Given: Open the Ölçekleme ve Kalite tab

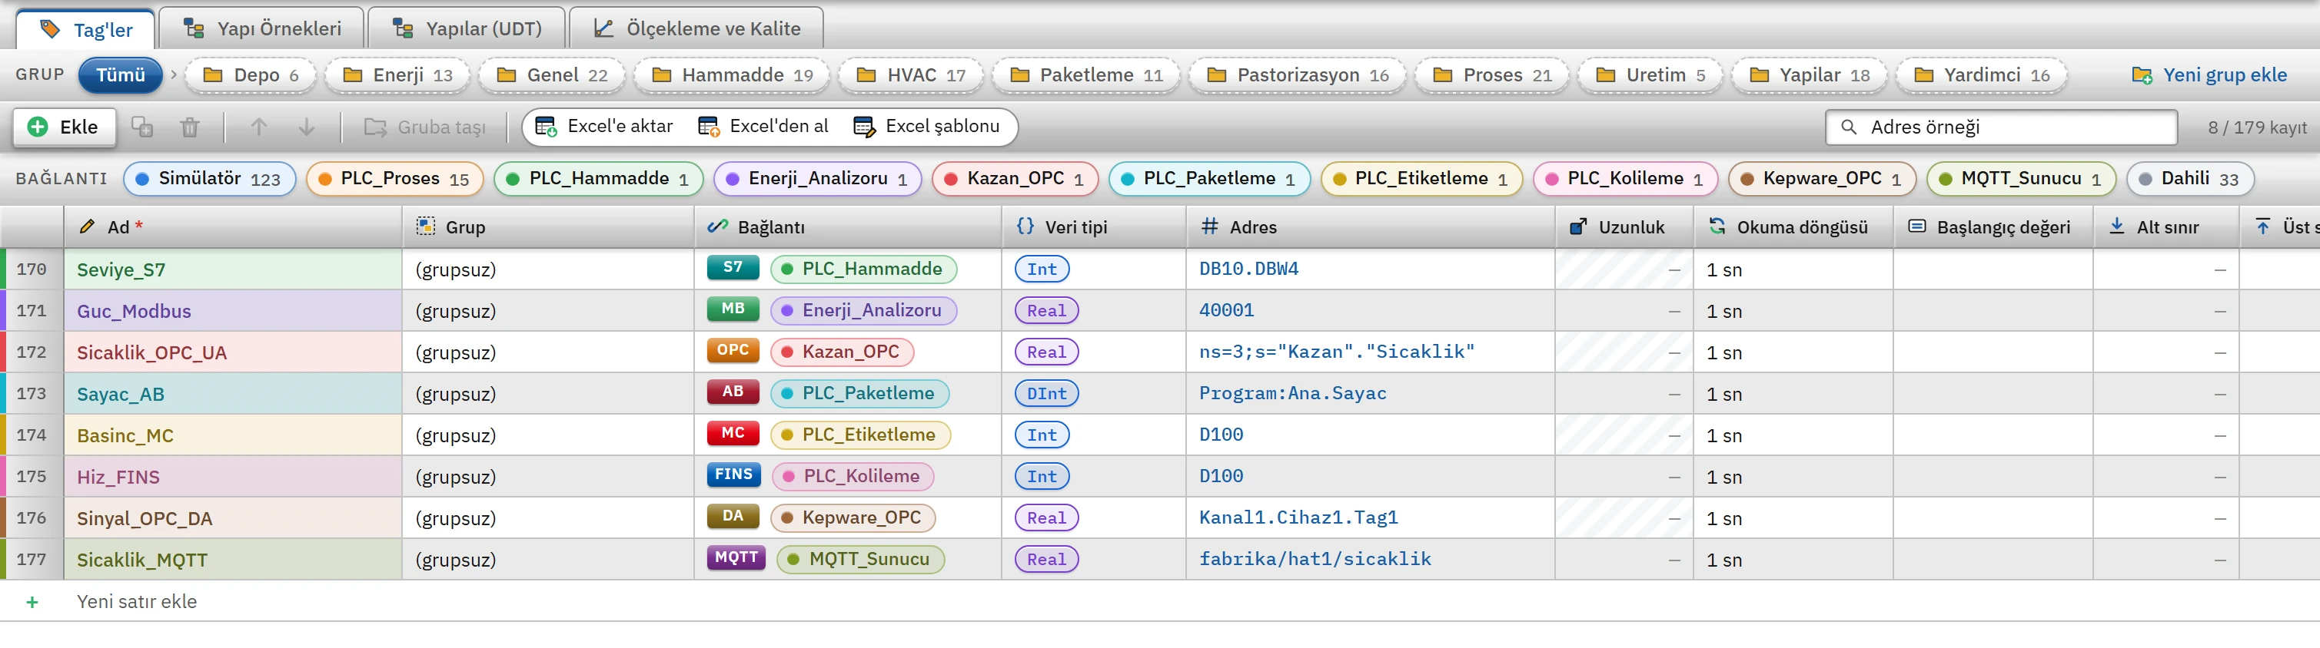Looking at the screenshot, I should point(697,29).
